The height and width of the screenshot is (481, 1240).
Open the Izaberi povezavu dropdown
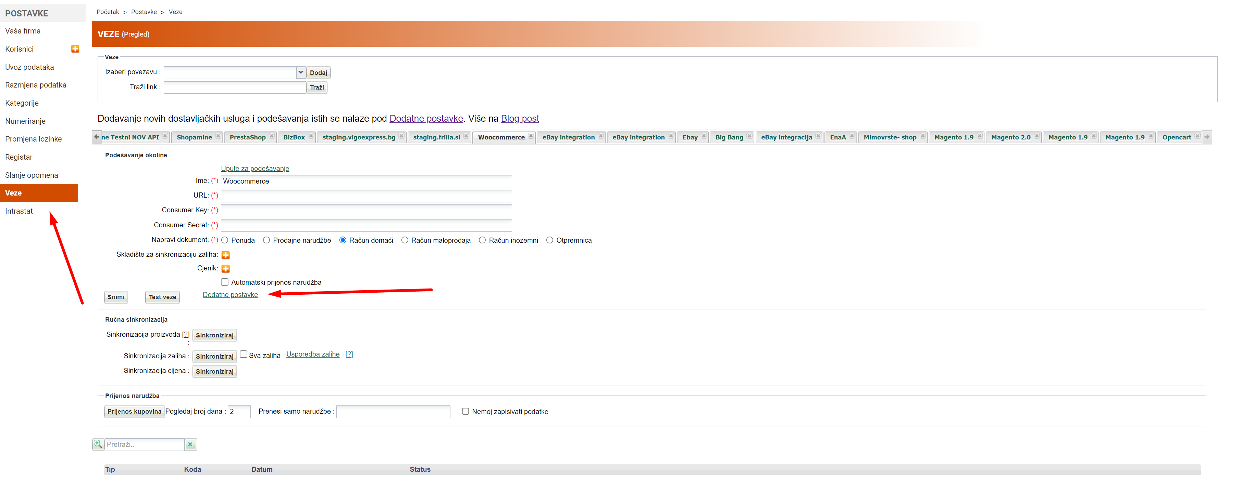pos(300,72)
